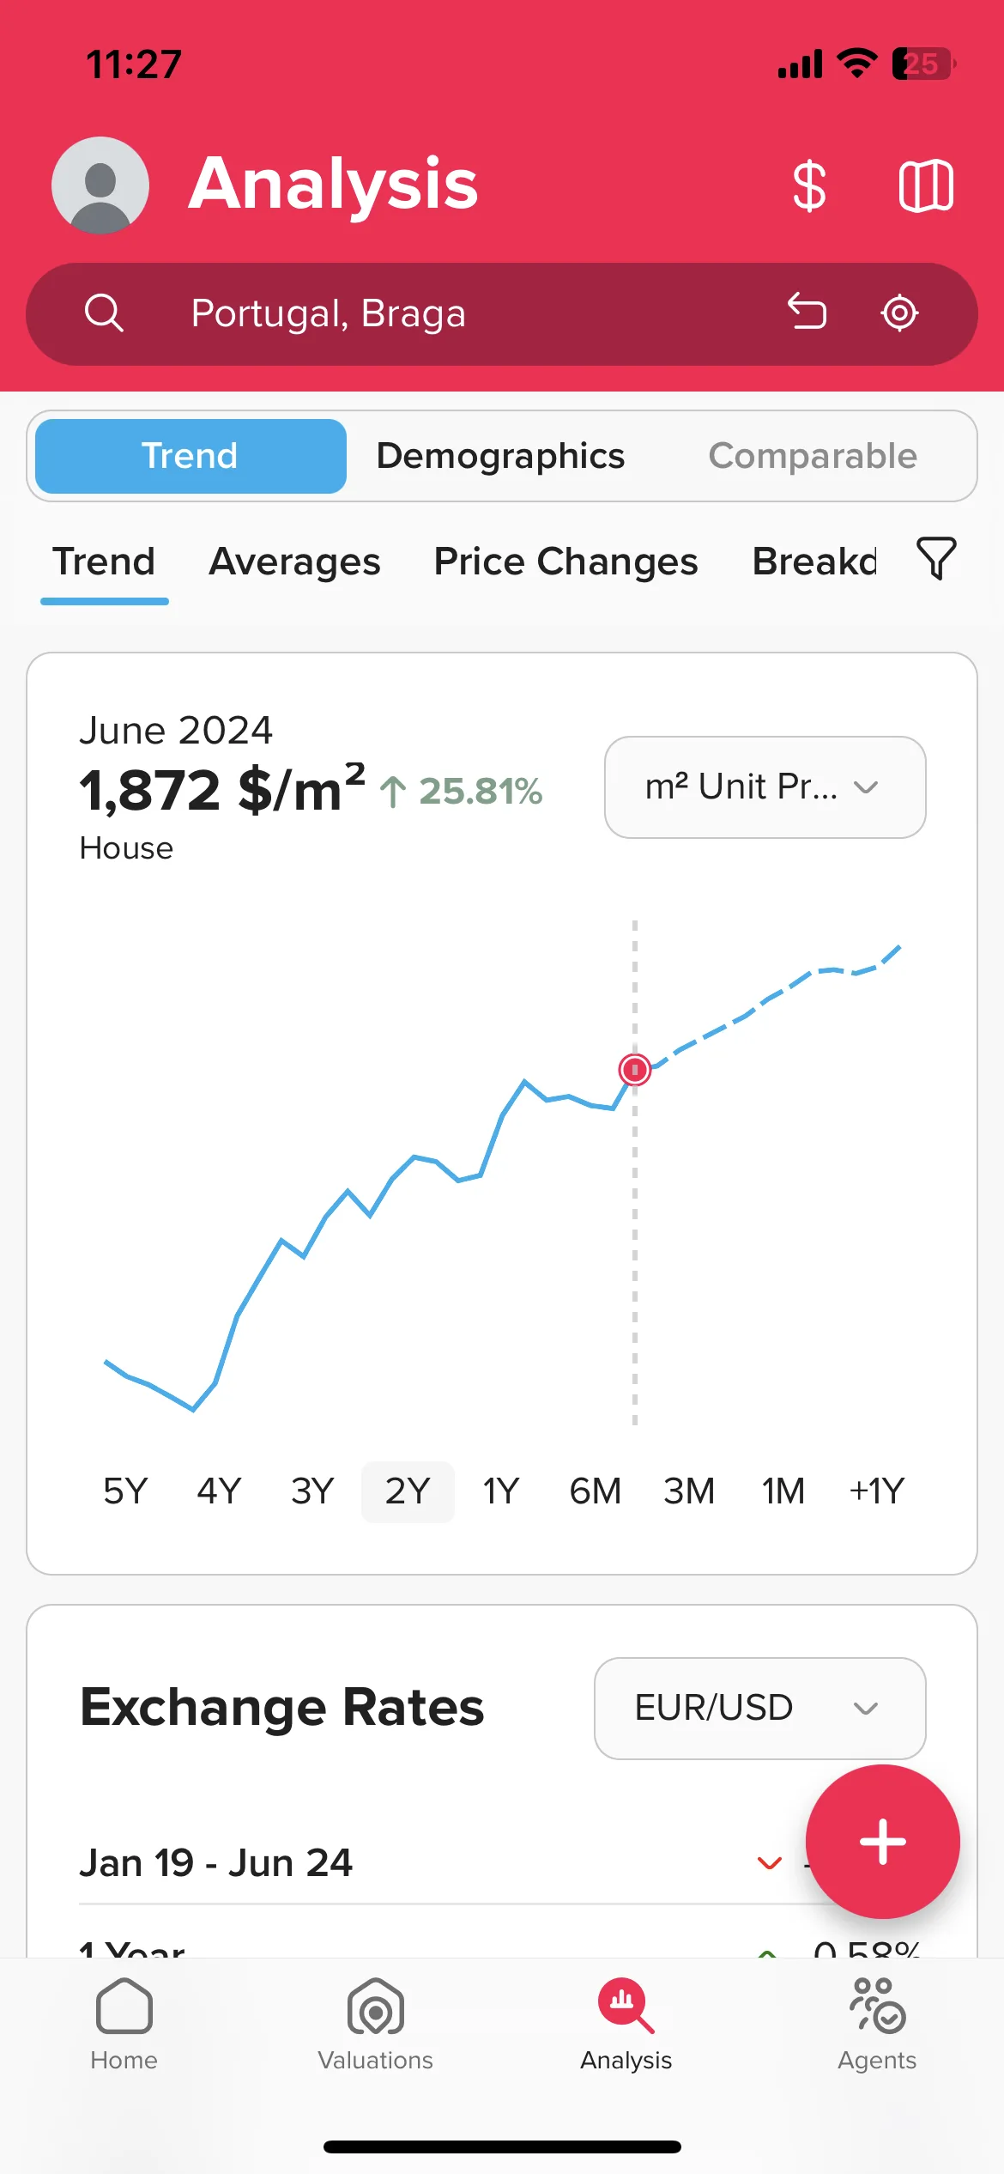Tap the search magnifier icon
1004x2174 pixels.
tap(104, 313)
